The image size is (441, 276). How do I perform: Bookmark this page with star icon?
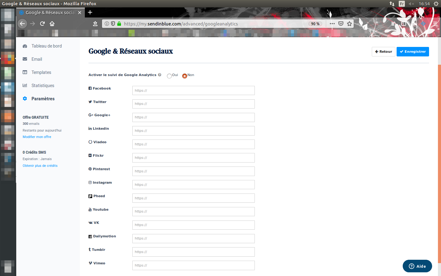pos(349,24)
